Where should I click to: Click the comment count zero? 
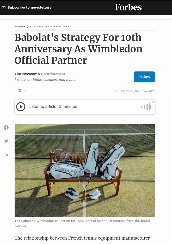(x=25, y=91)
